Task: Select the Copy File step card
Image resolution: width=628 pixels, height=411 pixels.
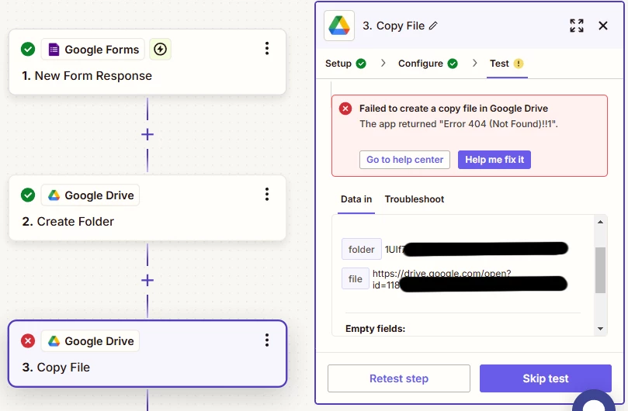Action: click(147, 354)
